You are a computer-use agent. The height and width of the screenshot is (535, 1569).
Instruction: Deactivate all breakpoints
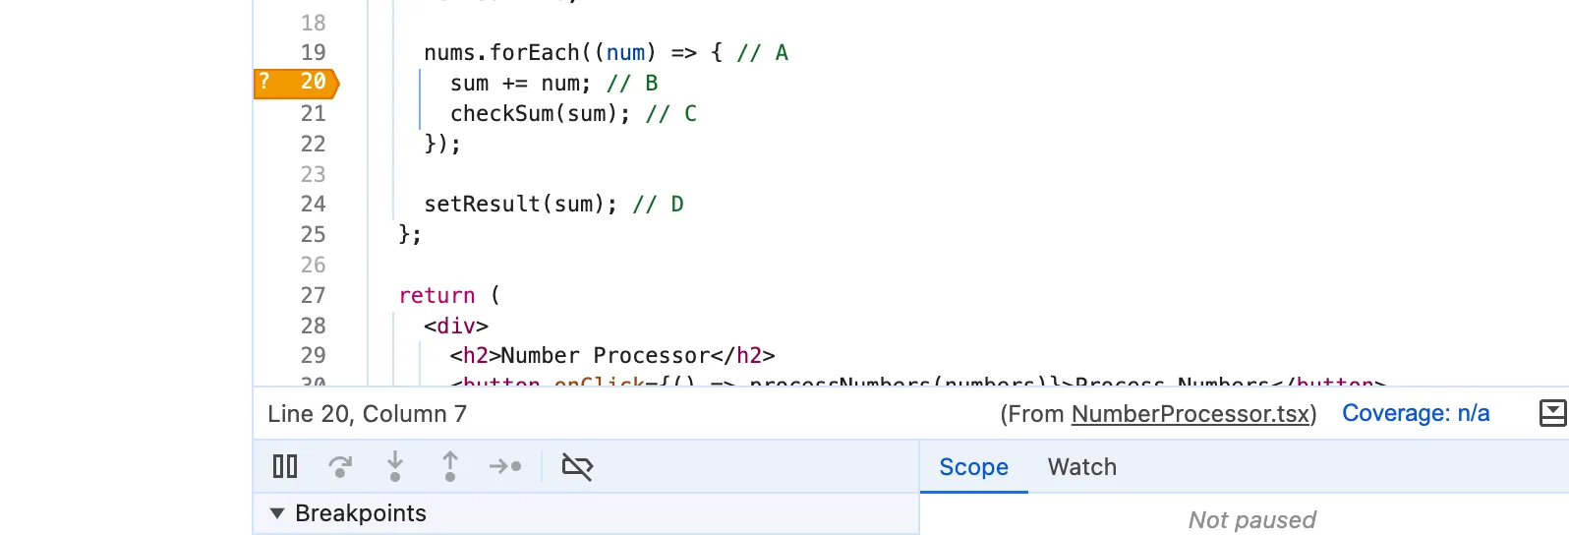pyautogui.click(x=577, y=466)
